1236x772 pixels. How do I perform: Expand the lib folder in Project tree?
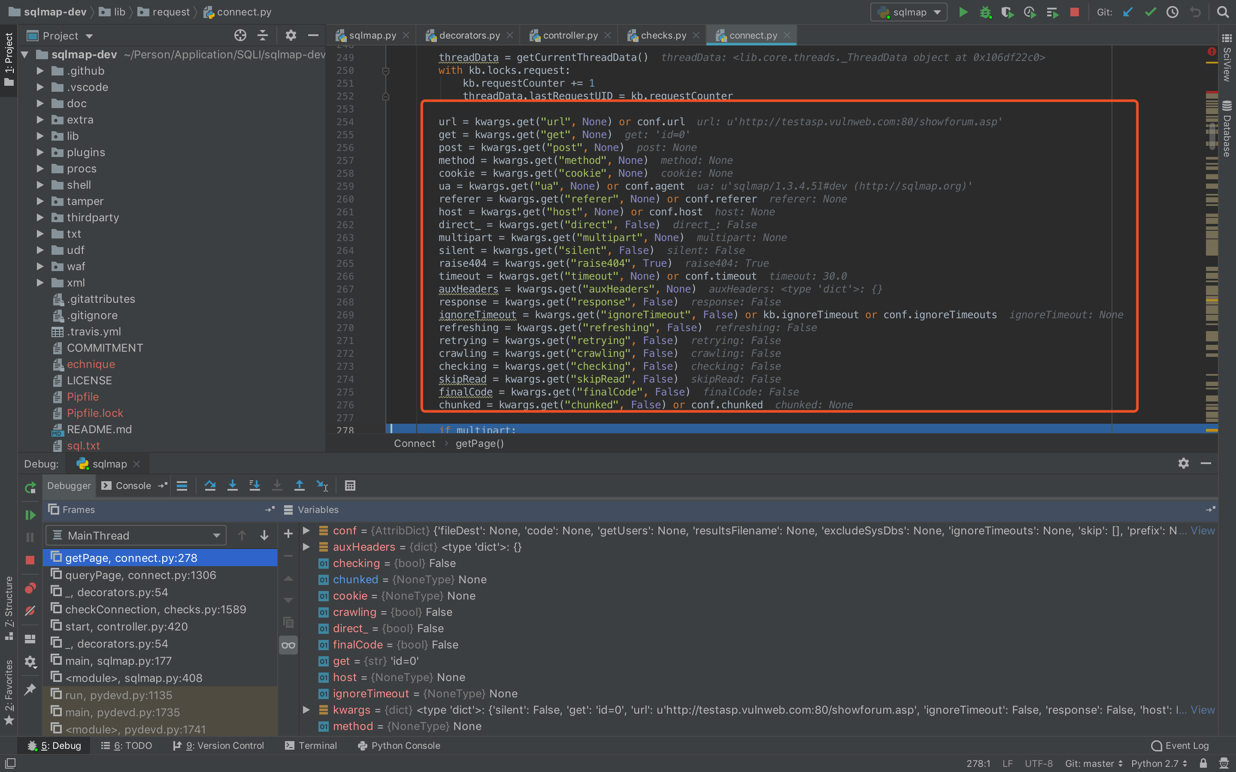(x=40, y=136)
